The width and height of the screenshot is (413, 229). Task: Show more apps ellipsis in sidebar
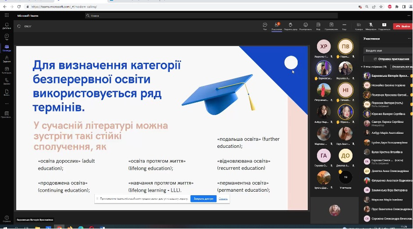tap(7, 104)
